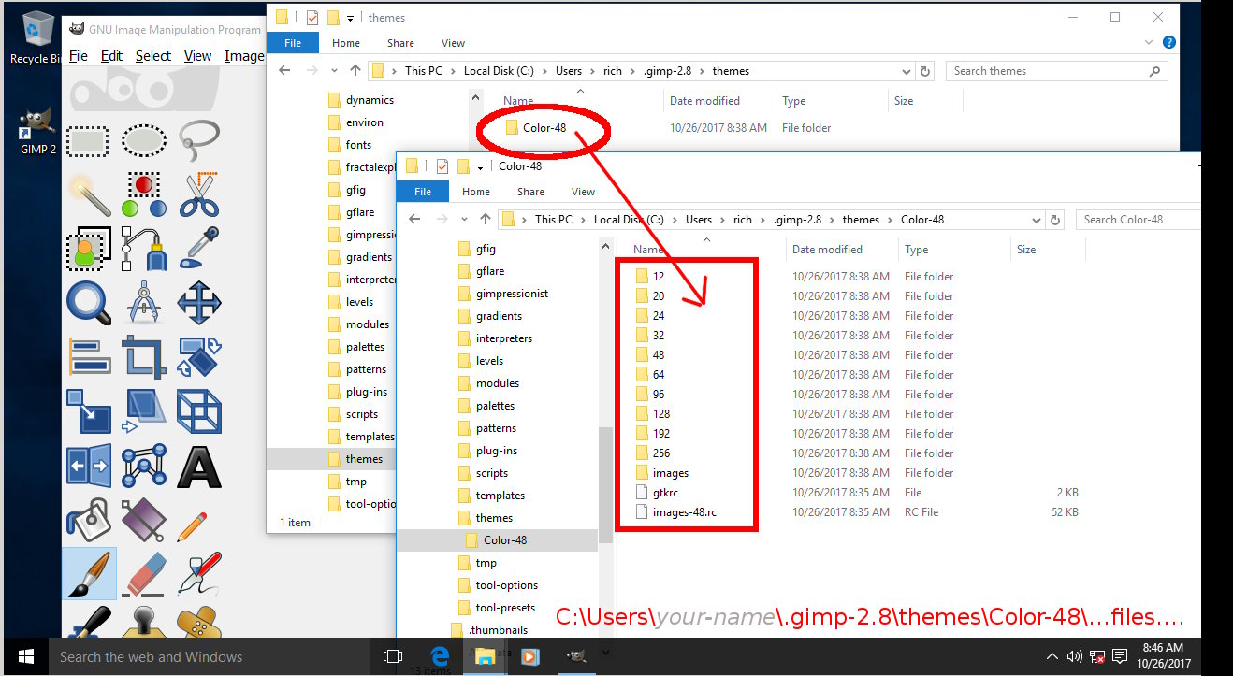
Task: Select the Bucket Fill tool
Action: (x=90, y=520)
